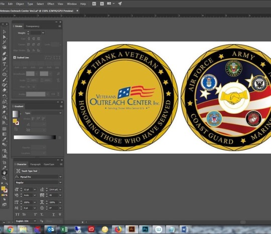Click the gradient slider bar

(35, 137)
